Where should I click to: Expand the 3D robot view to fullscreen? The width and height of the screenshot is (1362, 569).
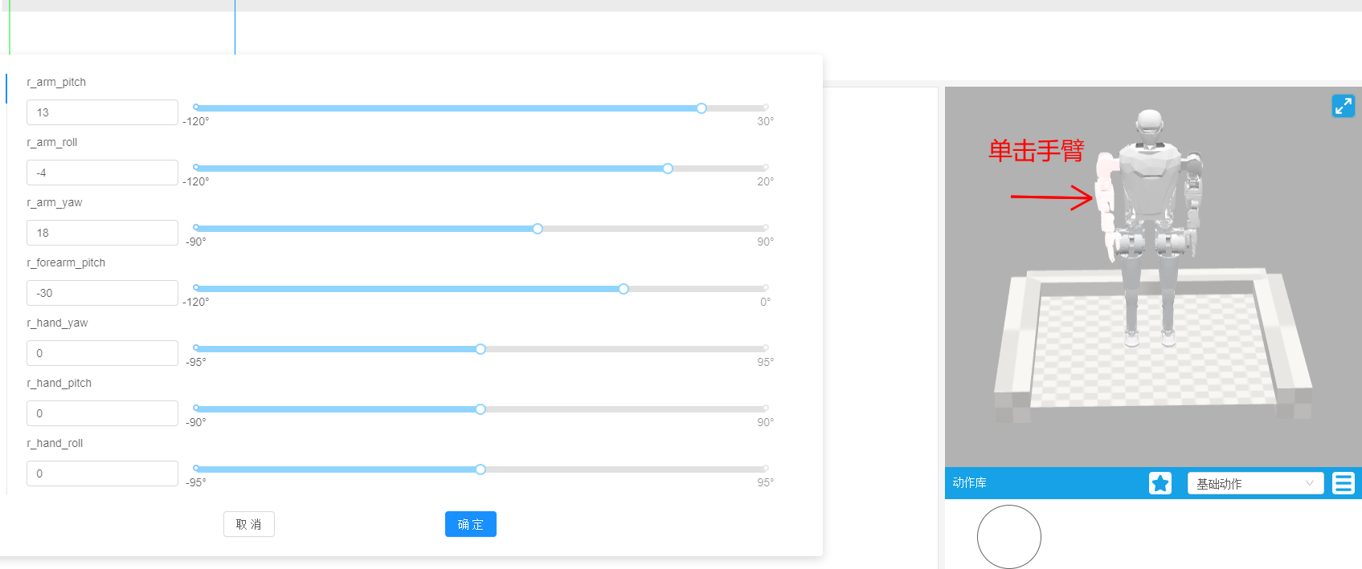pyautogui.click(x=1343, y=106)
